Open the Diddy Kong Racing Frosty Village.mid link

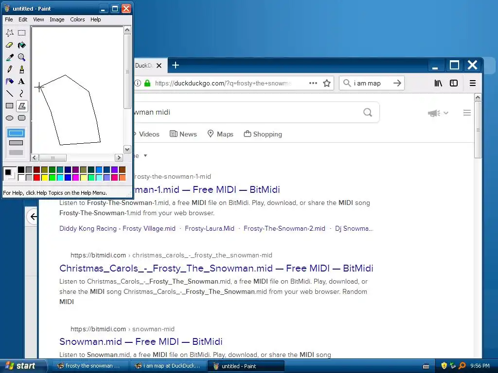117,228
